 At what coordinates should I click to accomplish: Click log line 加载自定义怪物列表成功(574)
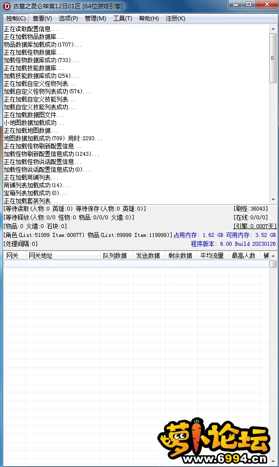[x=47, y=91]
